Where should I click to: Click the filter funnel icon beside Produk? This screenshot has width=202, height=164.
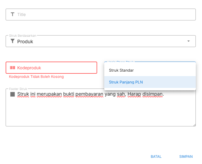tap(12, 41)
